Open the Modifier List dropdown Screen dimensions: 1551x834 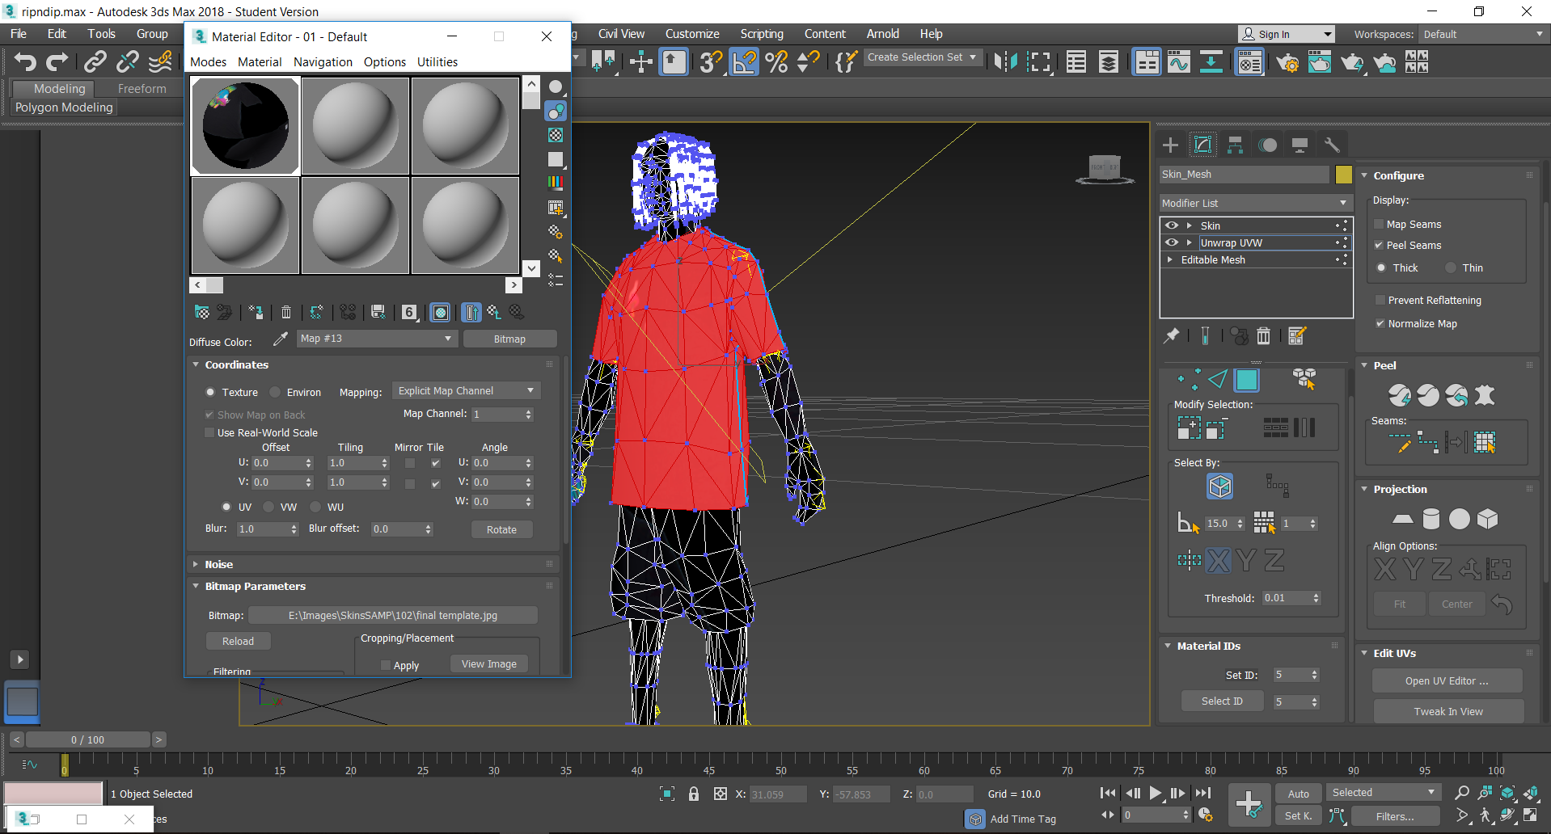coord(1254,203)
